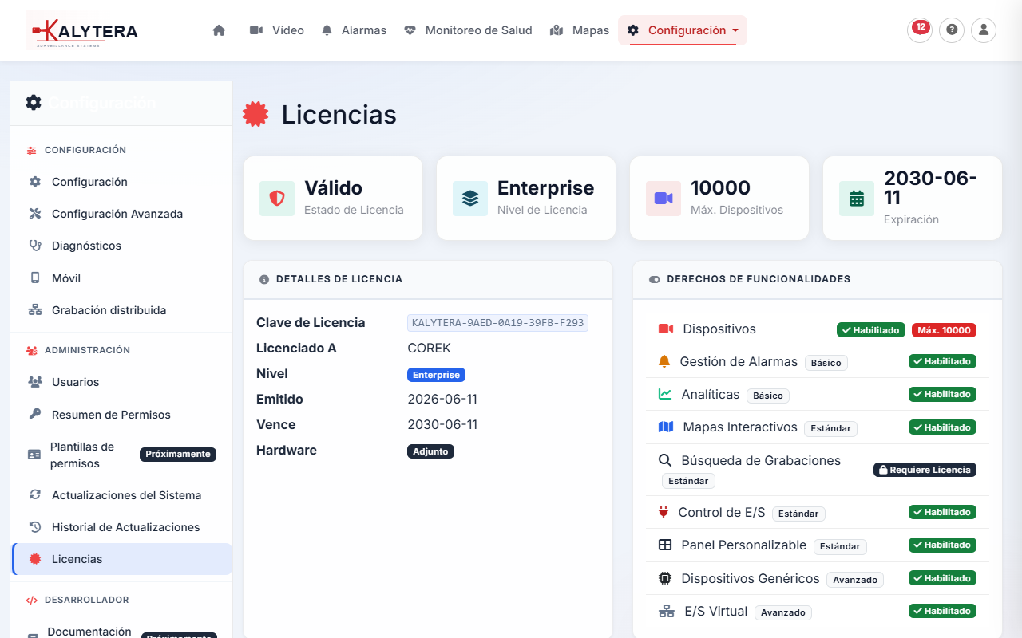Go to the home icon
Viewport: 1022px width, 638px height.
[x=219, y=30]
